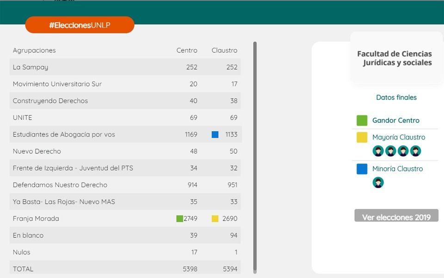Click the green square beside 2749
The height and width of the screenshot is (278, 444).
[x=179, y=219]
